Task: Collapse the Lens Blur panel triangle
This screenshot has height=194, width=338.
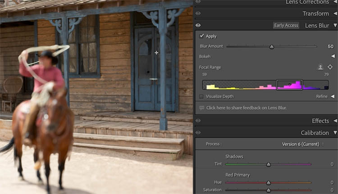Action: (335, 25)
